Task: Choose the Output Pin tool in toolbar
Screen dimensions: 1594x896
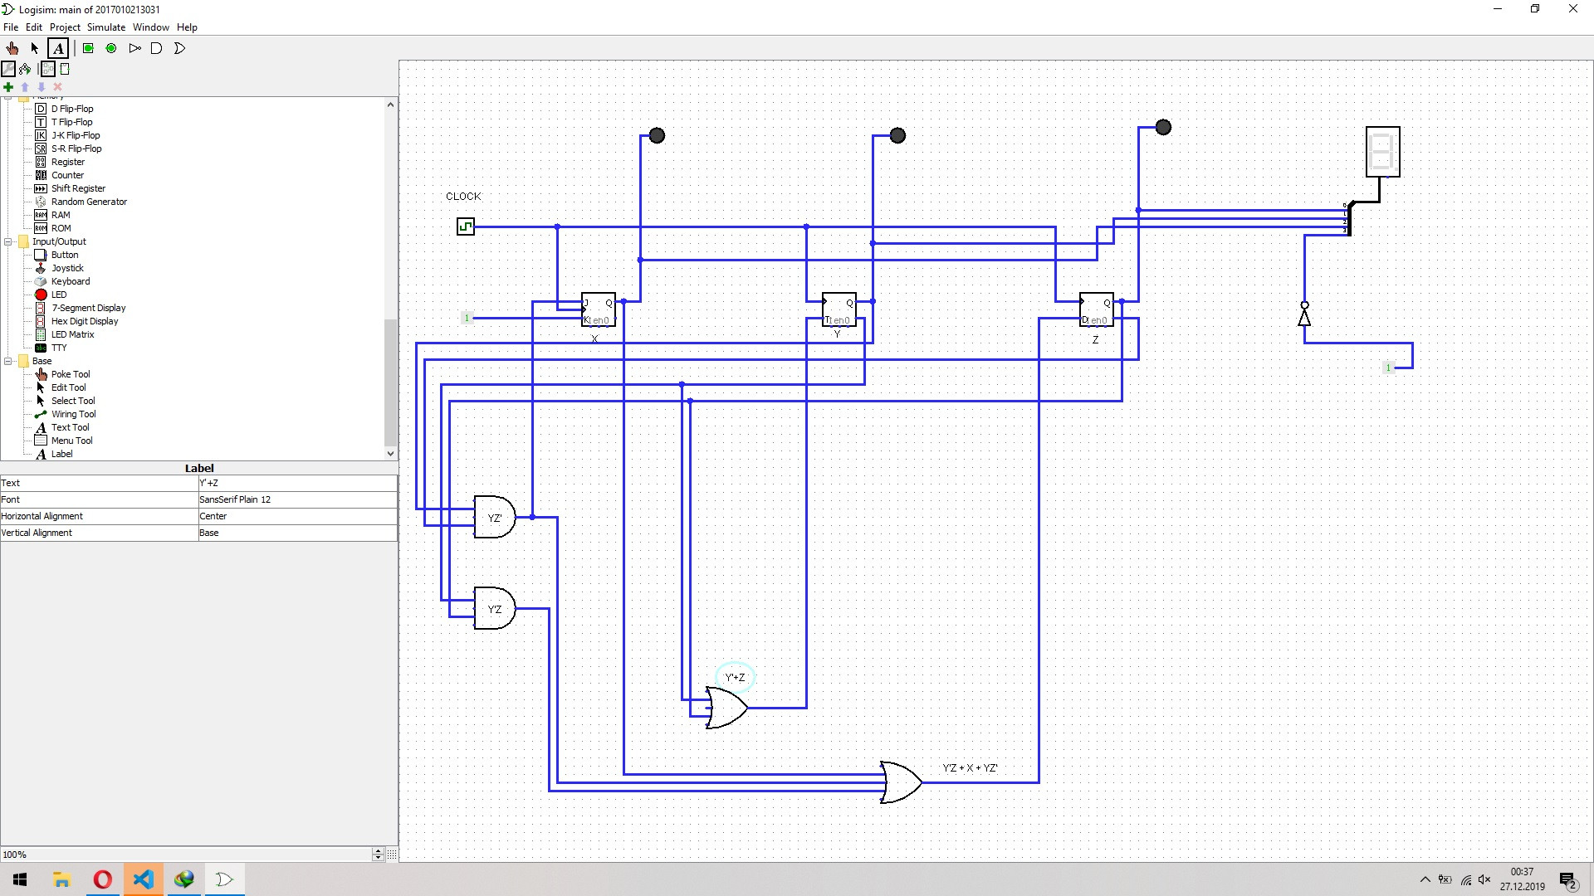Action: point(111,48)
